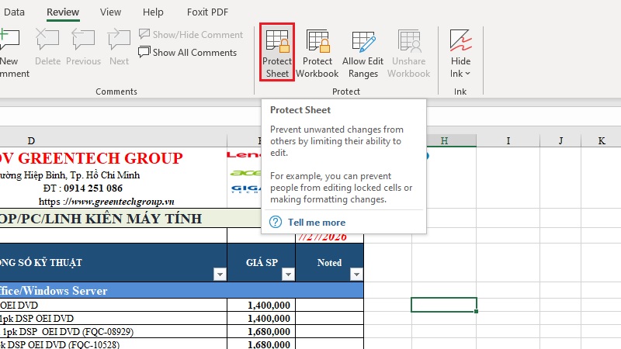Click the GREENTECH GROUP title cell
Viewport: 621px width, 349px height.
pyautogui.click(x=92, y=158)
